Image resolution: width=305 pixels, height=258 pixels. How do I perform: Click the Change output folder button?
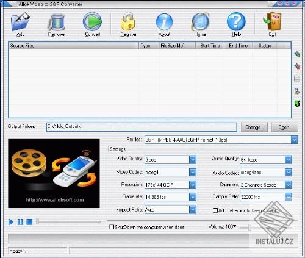[254, 127]
